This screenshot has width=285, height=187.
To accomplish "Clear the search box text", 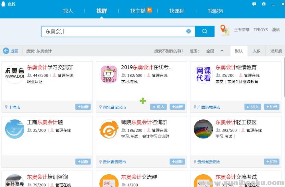I will pyautogui.click(x=188, y=31).
